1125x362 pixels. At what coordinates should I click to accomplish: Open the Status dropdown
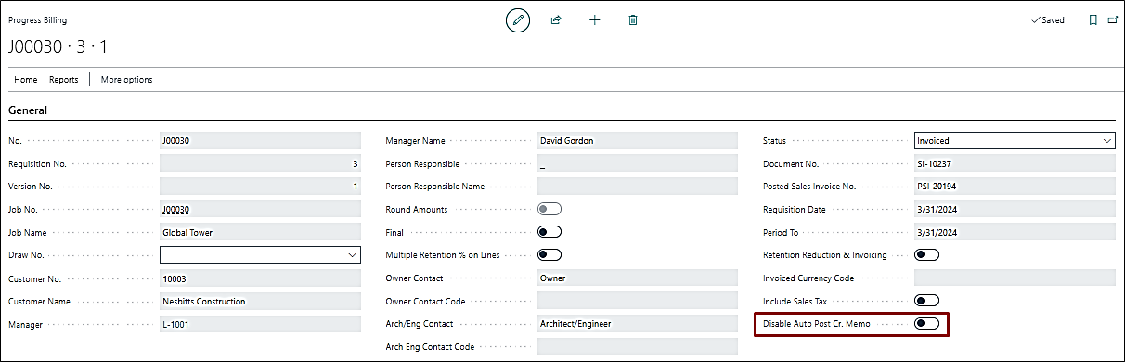(1015, 140)
